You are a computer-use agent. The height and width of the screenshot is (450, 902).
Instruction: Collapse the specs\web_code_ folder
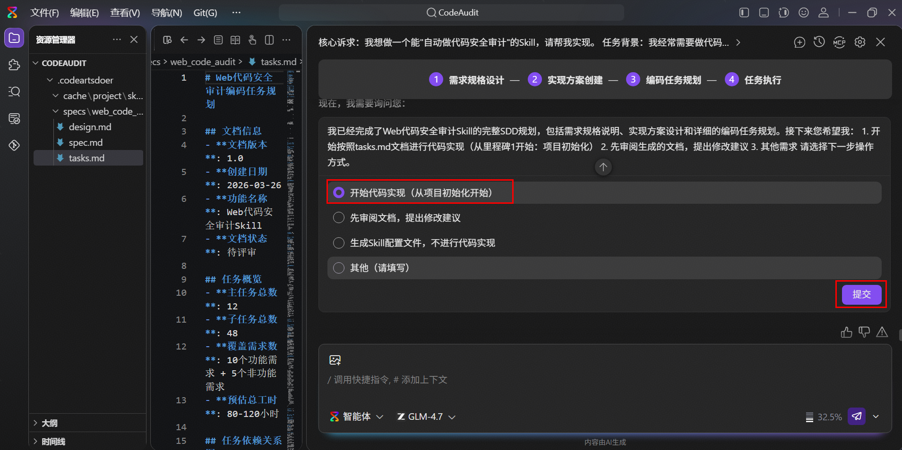click(55, 111)
